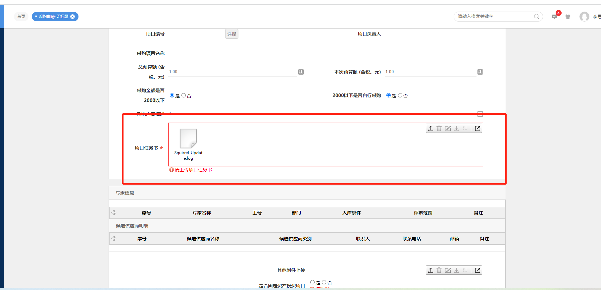The height and width of the screenshot is (290, 601).
Task: Click the search magnifier icon
Action: [x=536, y=17]
